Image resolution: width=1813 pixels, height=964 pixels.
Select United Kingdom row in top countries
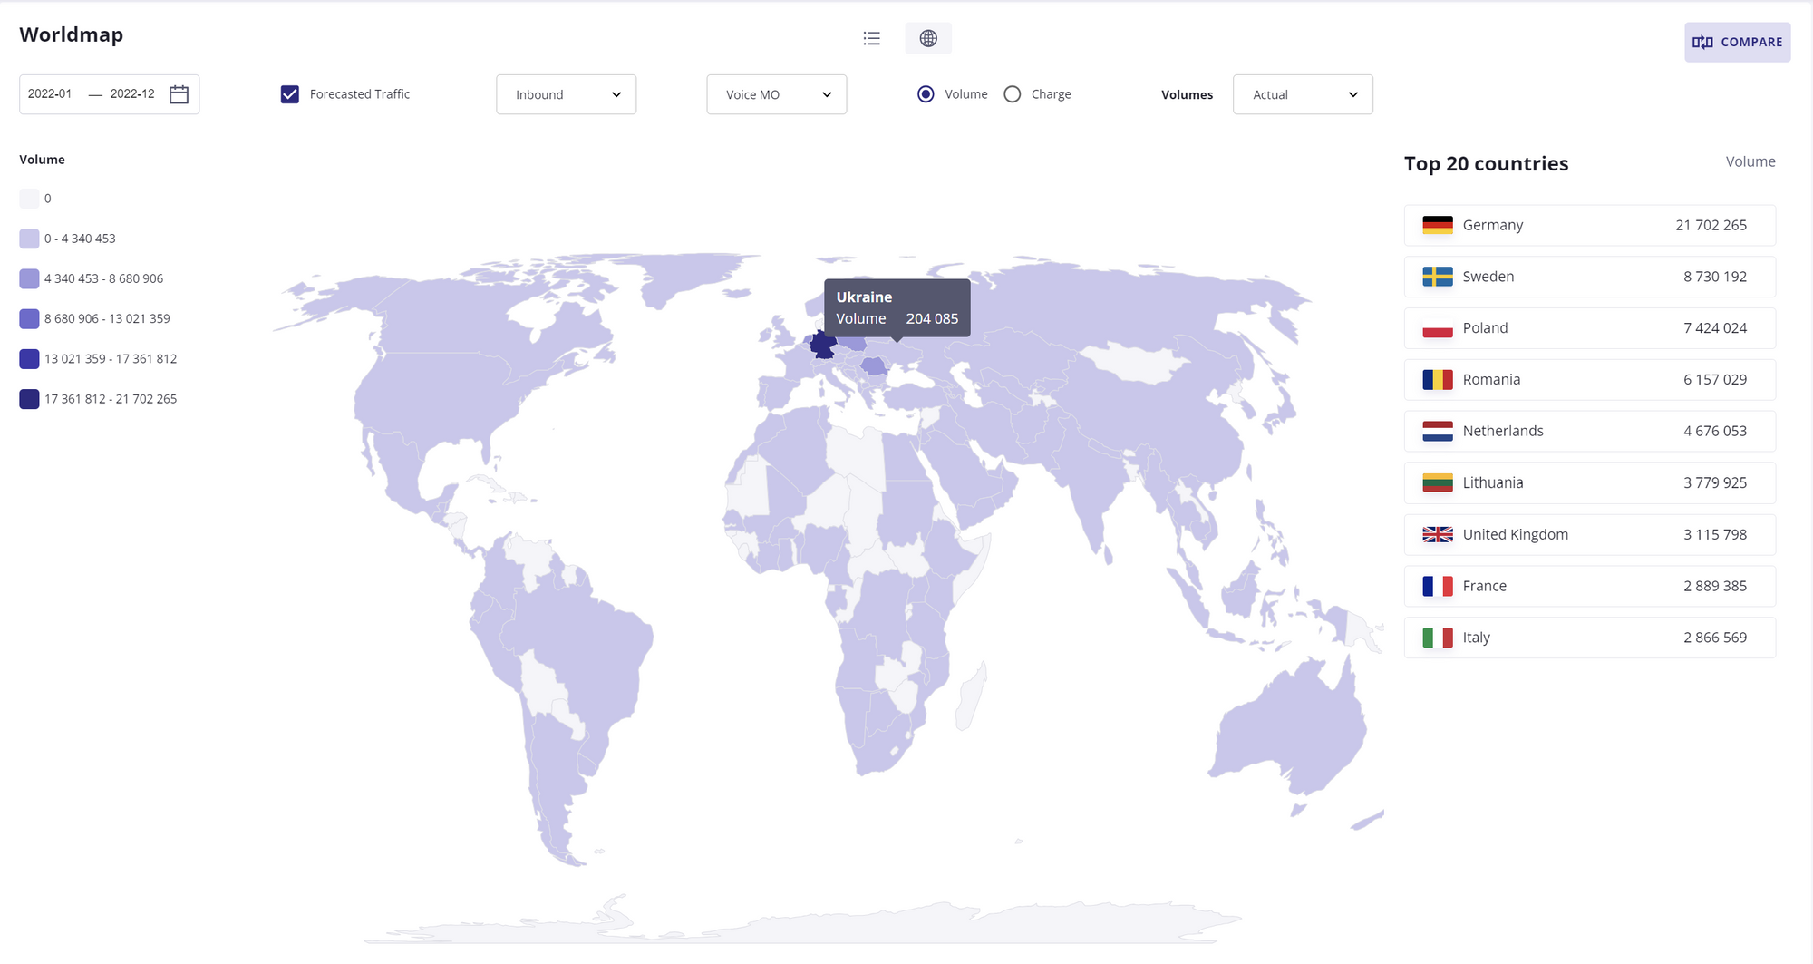click(x=1590, y=535)
